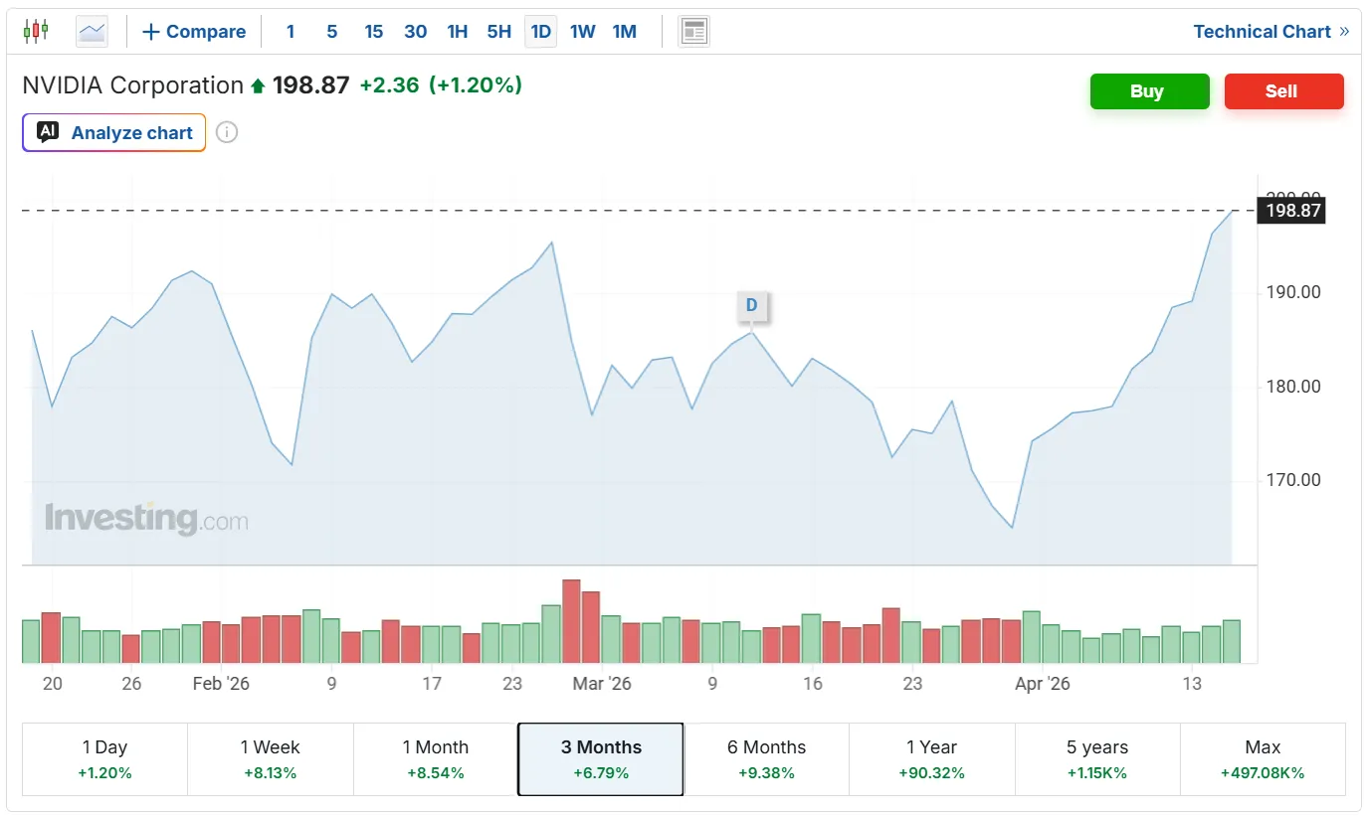This screenshot has width=1368, height=816.
Task: Click the AI Analyze chart button
Action: (114, 132)
